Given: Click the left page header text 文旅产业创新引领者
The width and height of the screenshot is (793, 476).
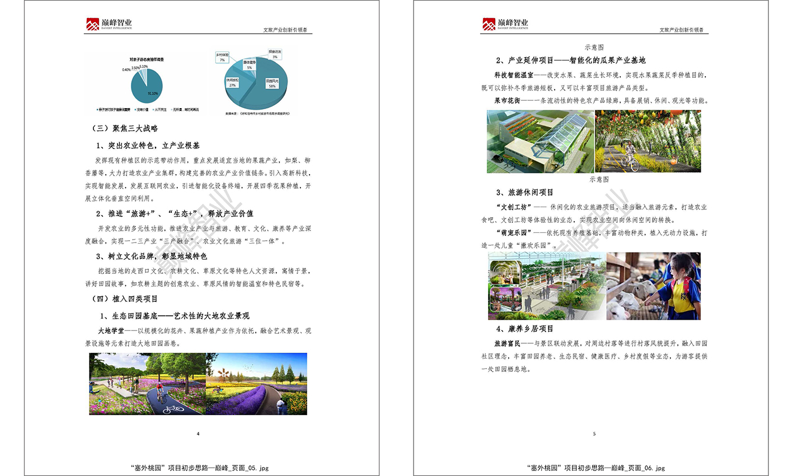Looking at the screenshot, I should 285,30.
